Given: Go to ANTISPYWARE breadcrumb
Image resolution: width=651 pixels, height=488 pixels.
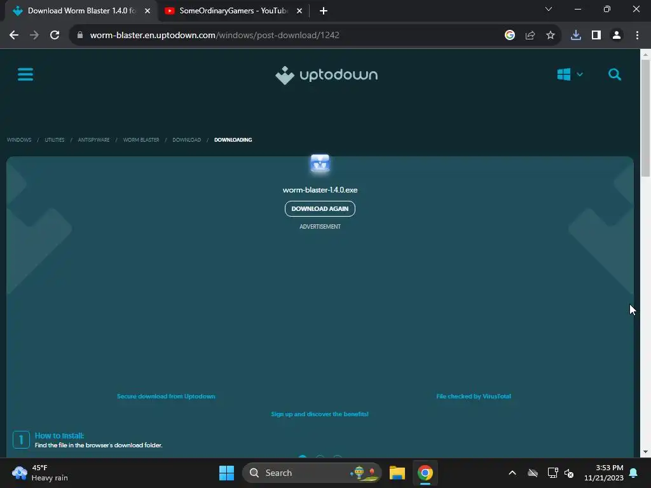Looking at the screenshot, I should click(x=94, y=140).
